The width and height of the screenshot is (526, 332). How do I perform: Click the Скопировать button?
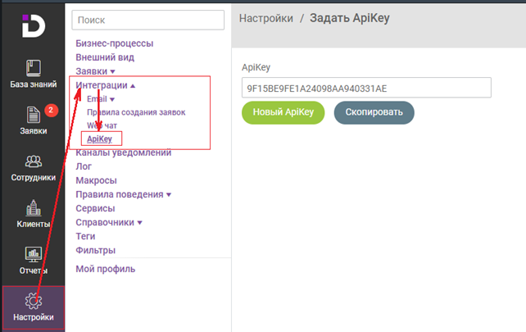click(374, 112)
